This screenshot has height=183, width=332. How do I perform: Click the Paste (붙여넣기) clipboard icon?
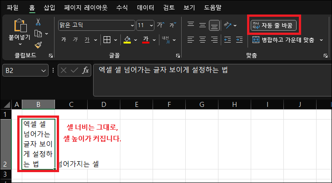(20, 25)
